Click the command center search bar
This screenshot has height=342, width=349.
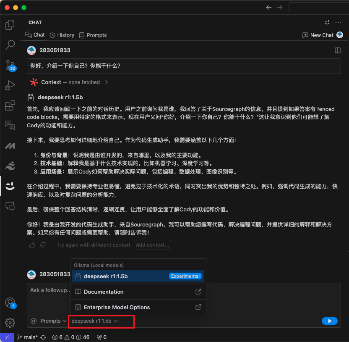(x=319, y=8)
